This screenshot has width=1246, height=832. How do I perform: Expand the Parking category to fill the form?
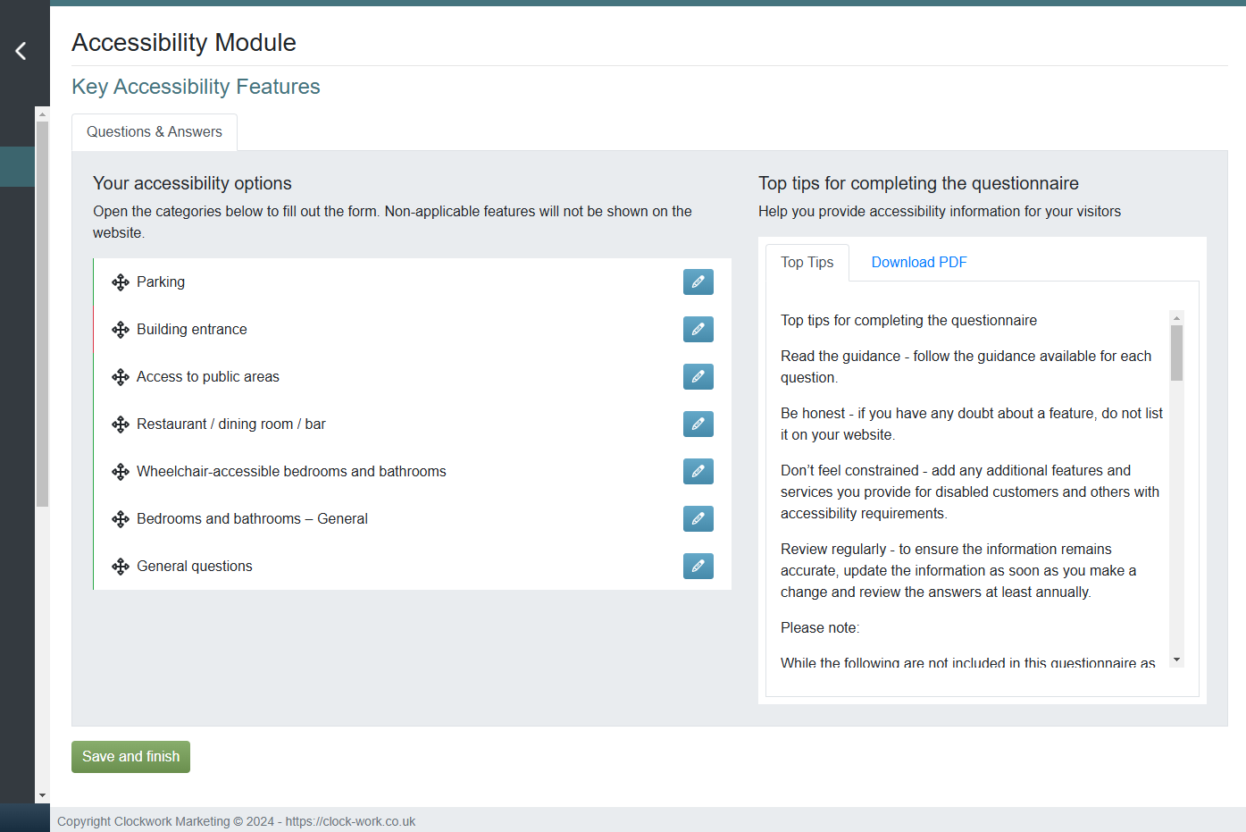tap(161, 282)
